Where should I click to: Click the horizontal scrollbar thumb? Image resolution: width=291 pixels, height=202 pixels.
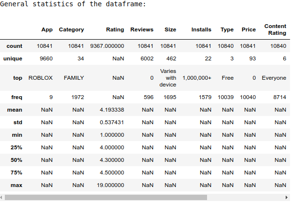[106, 197]
